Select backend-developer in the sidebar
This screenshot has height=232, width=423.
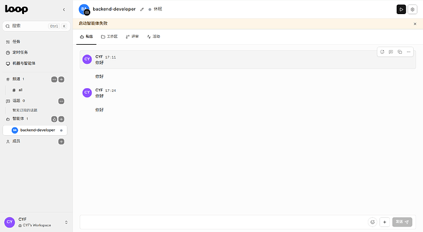35,130
